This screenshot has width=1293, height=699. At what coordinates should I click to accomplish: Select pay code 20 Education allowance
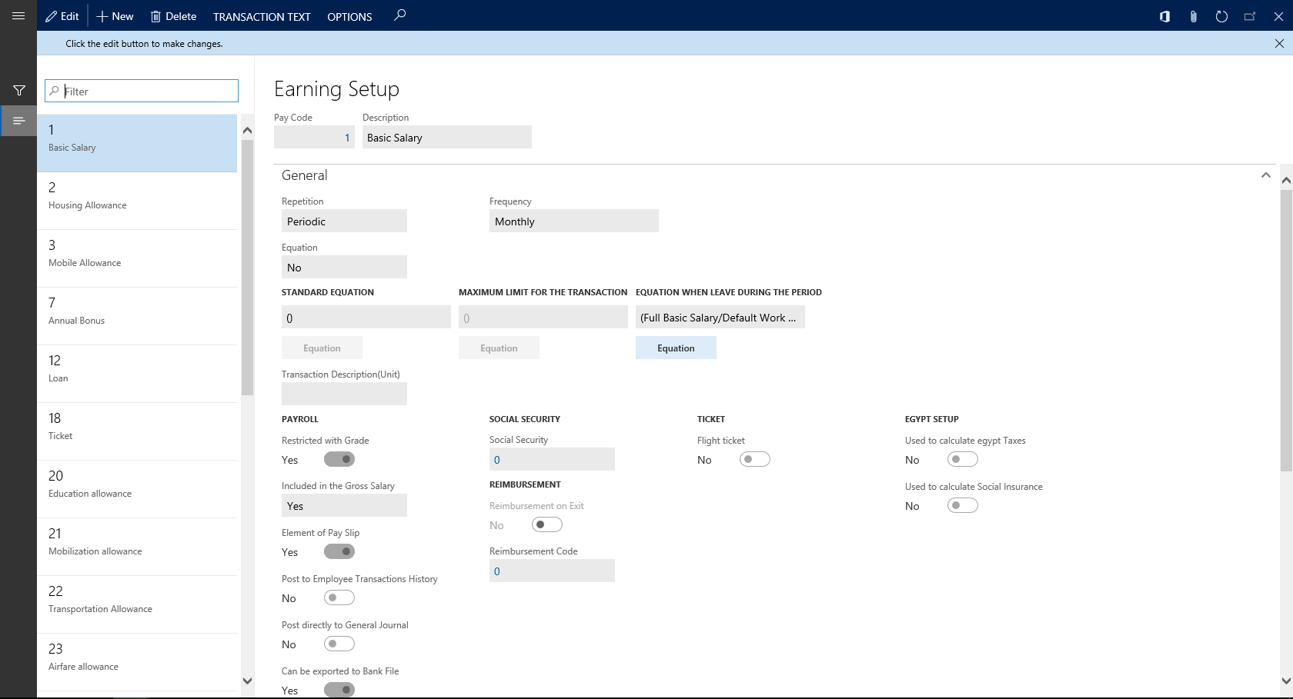tap(137, 489)
